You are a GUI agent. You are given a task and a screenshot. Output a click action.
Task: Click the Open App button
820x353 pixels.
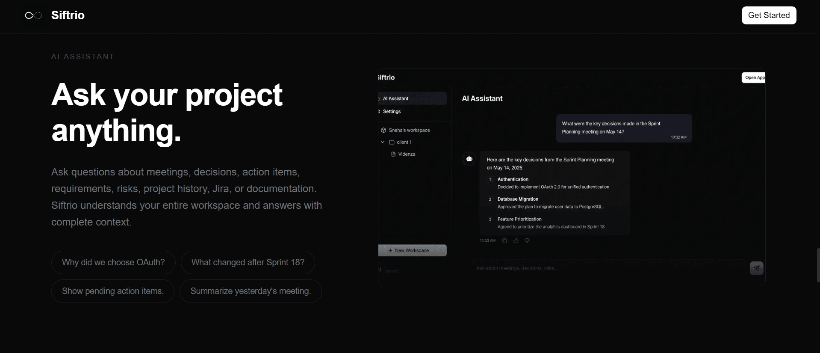coord(754,77)
